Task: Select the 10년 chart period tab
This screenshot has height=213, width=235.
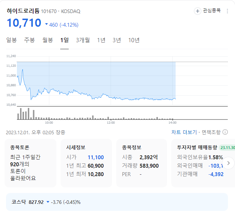Action: coord(134,40)
